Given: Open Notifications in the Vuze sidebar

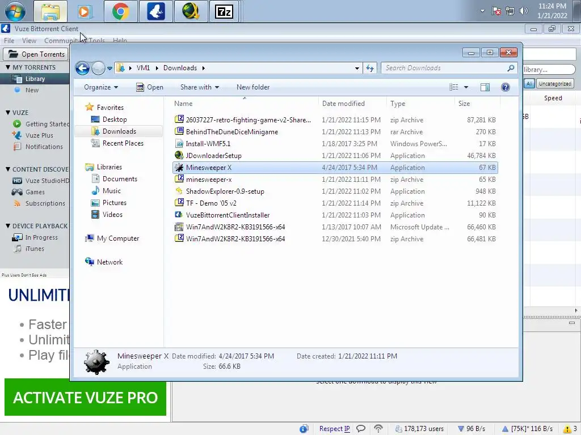Looking at the screenshot, I should (44, 147).
